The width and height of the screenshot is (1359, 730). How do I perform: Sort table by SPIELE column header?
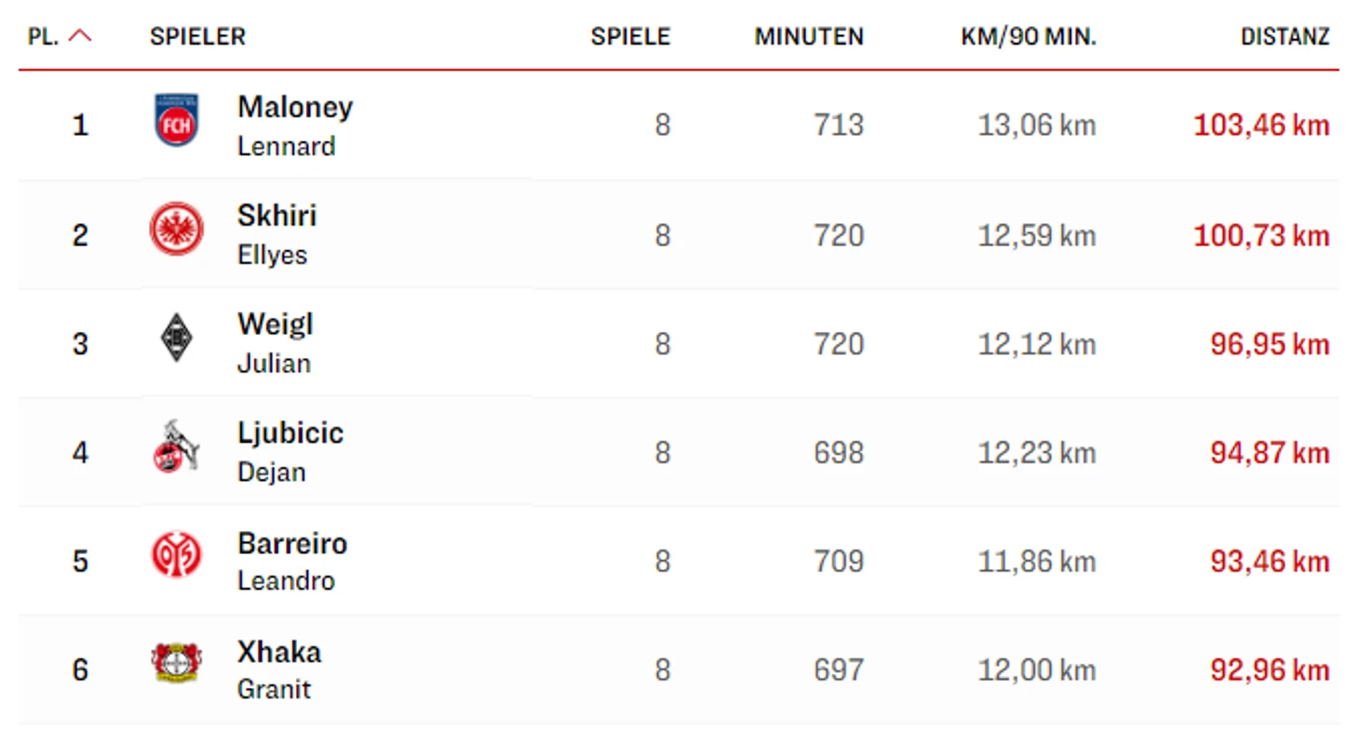click(630, 36)
